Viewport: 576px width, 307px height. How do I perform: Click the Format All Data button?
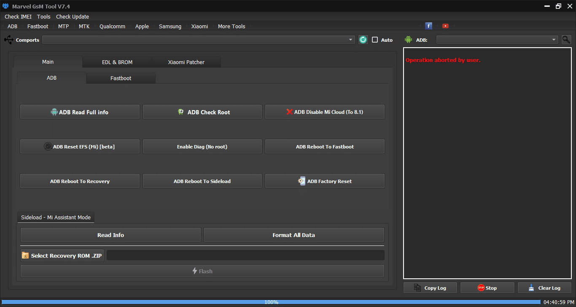[x=294, y=235]
